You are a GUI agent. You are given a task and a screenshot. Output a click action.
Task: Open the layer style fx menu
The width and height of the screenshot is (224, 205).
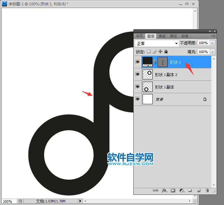tap(164, 190)
